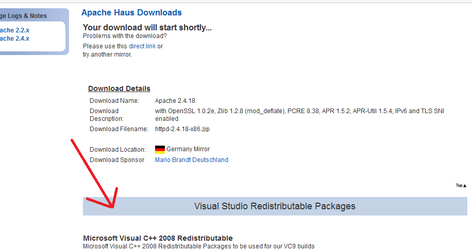
Task: Click the 'Problems with the download?' text
Action: 125,36
